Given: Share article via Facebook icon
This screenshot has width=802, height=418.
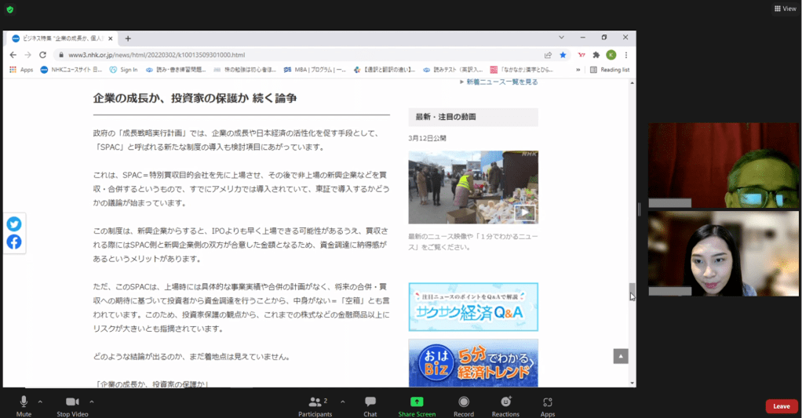Looking at the screenshot, I should coord(14,242).
